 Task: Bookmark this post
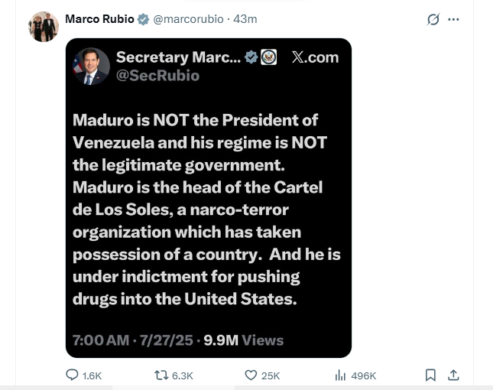(430, 375)
